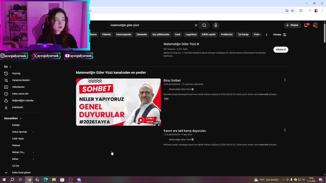
Task: Open Chrome extensions puzzle icon
Action: point(301,11)
